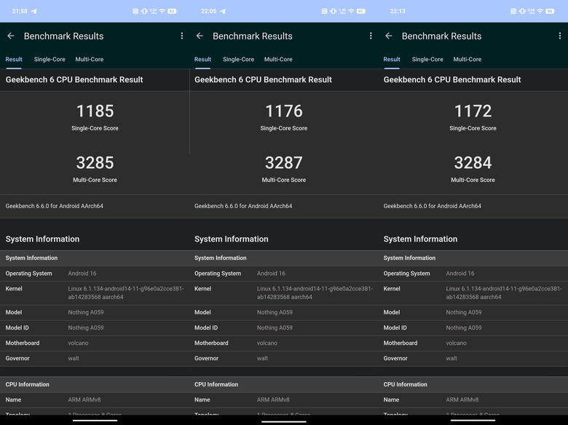Image resolution: width=568 pixels, height=425 pixels.
Task: Select Result tab on the 1172-score screen
Action: click(x=392, y=60)
